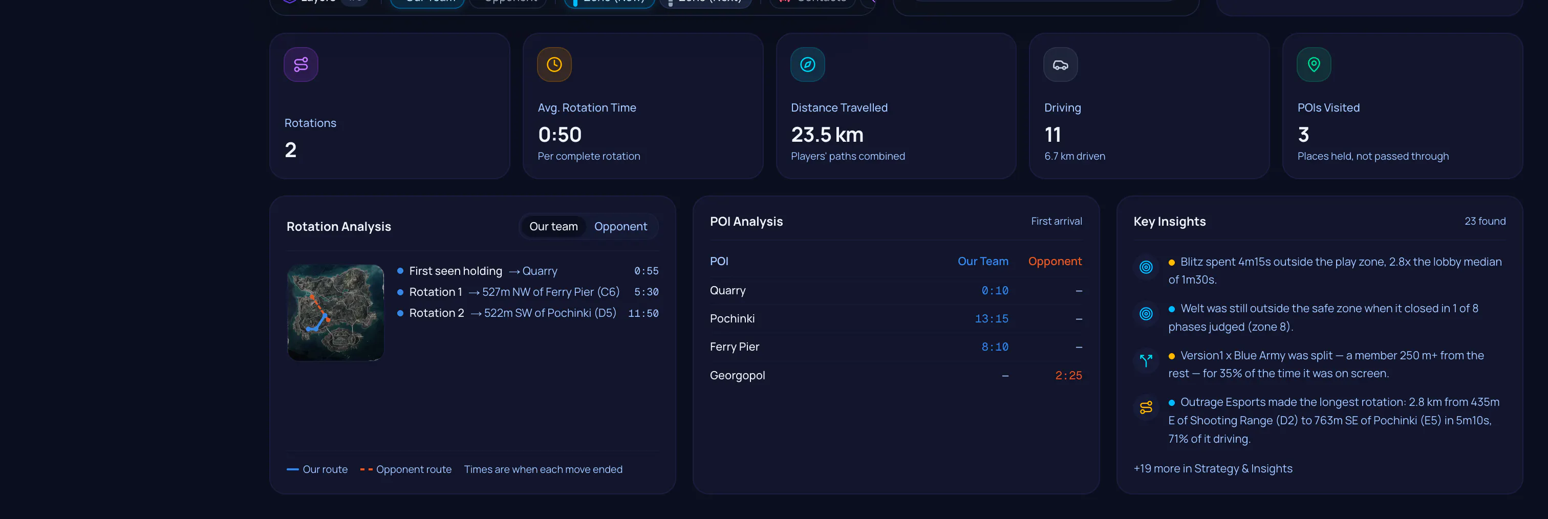This screenshot has height=519, width=1548.
Task: Click the purple Rotations route icon
Action: click(301, 64)
